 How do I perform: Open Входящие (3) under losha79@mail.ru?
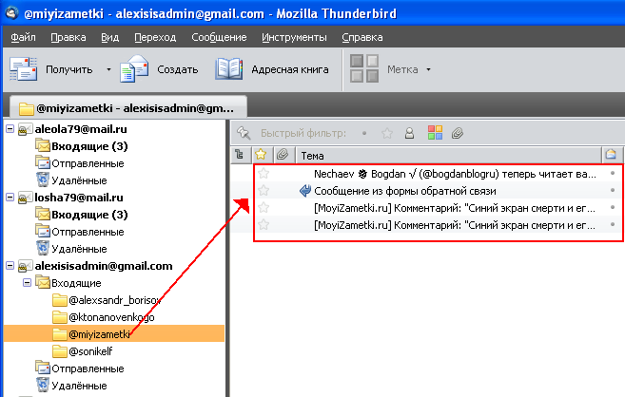pyautogui.click(x=89, y=215)
